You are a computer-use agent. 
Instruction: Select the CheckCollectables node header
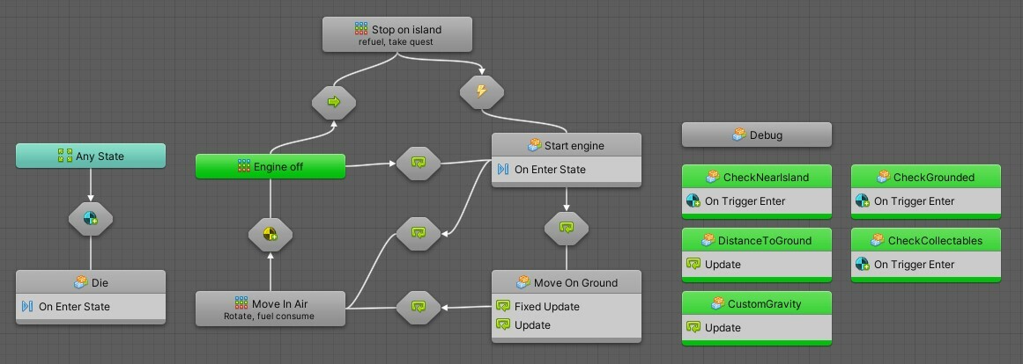926,240
